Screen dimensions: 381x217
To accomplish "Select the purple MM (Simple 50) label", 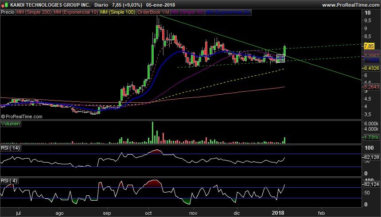I will tap(187, 12).
